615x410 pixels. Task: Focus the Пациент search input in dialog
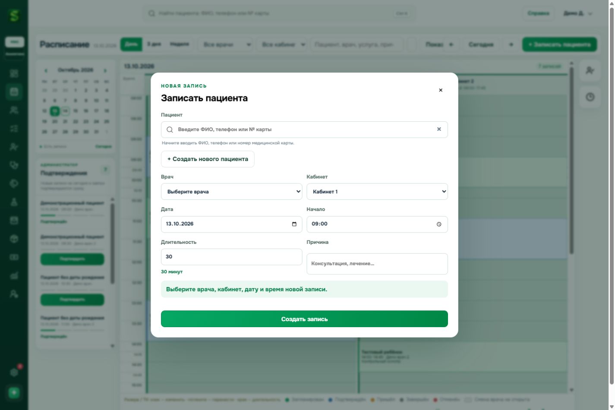[304, 129]
